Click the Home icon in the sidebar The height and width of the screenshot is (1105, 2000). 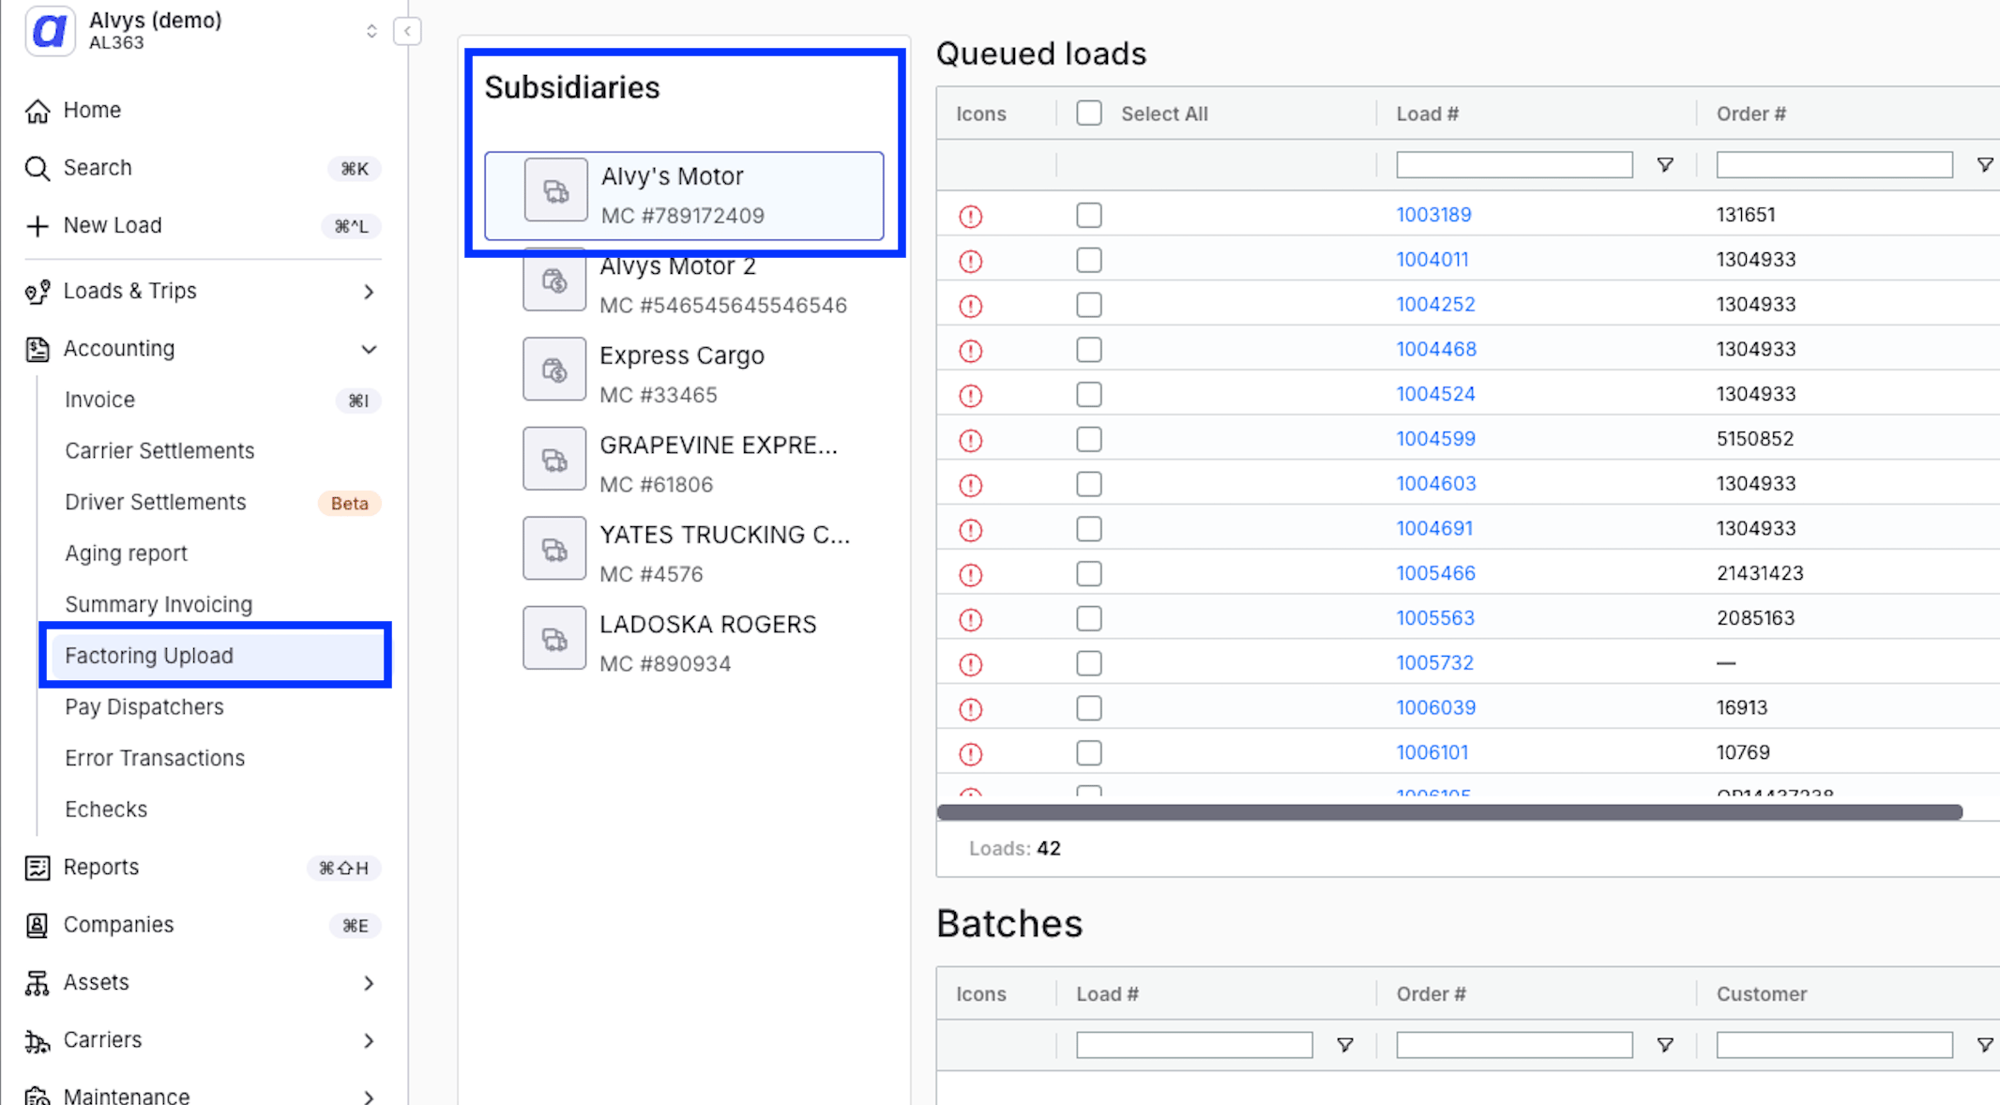[x=38, y=111]
